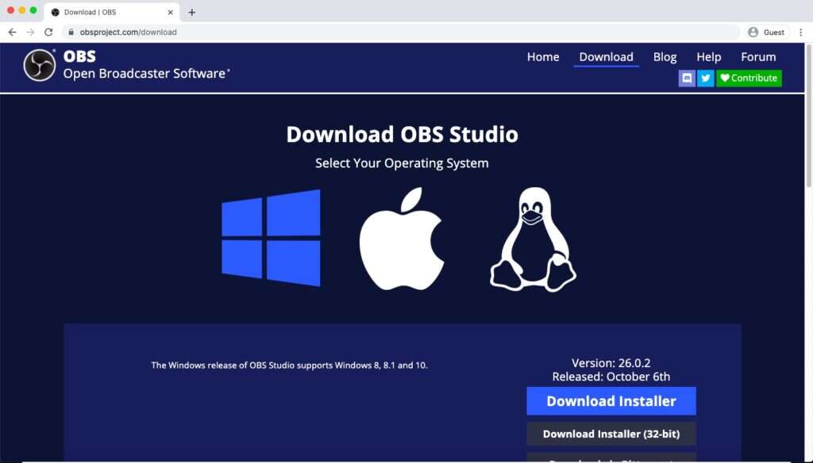Switch to the Download navigation tab
Viewport: 813px width, 463px height.
point(606,56)
